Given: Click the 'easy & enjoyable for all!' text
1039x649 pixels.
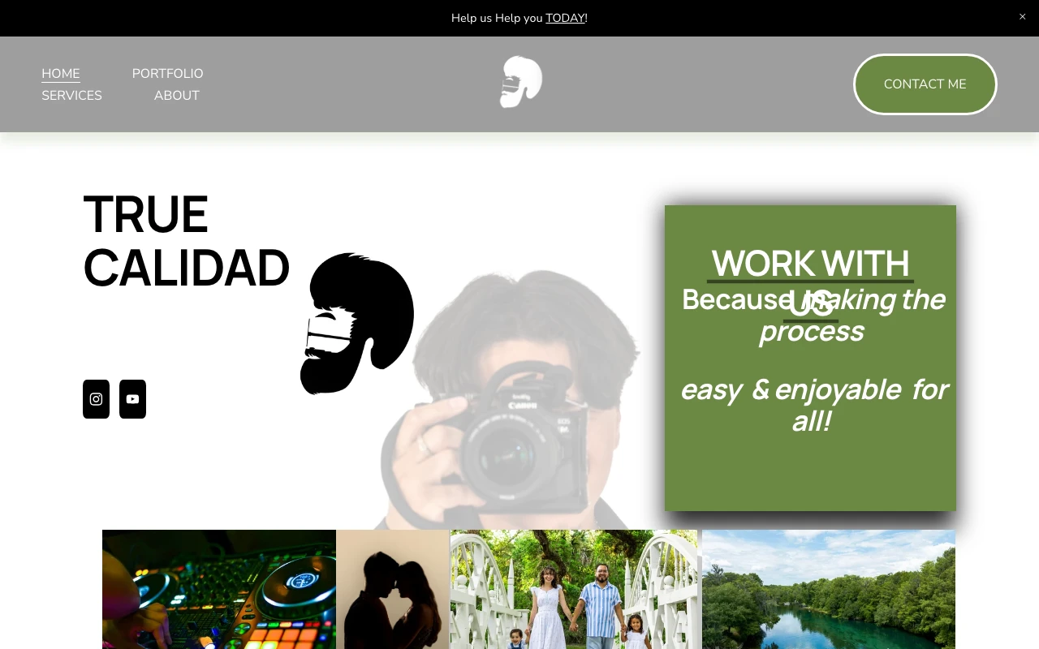Looking at the screenshot, I should pyautogui.click(x=812, y=405).
